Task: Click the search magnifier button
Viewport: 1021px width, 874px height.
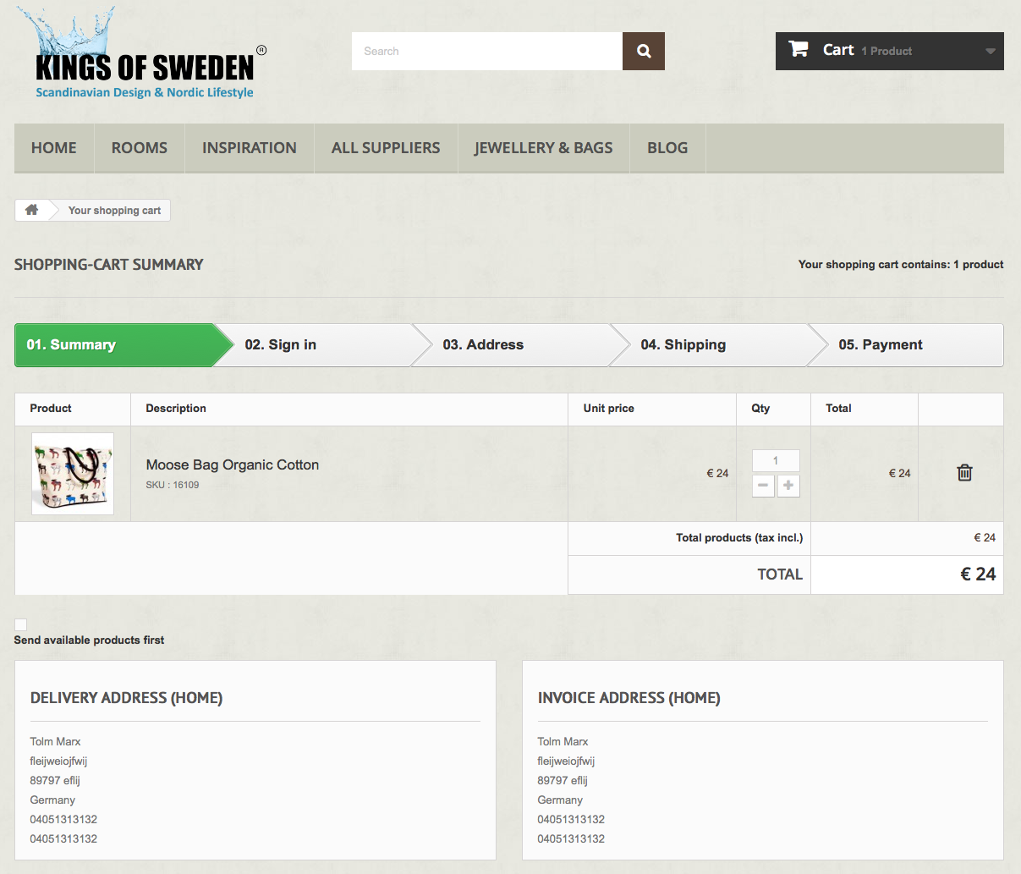Action: click(x=644, y=51)
